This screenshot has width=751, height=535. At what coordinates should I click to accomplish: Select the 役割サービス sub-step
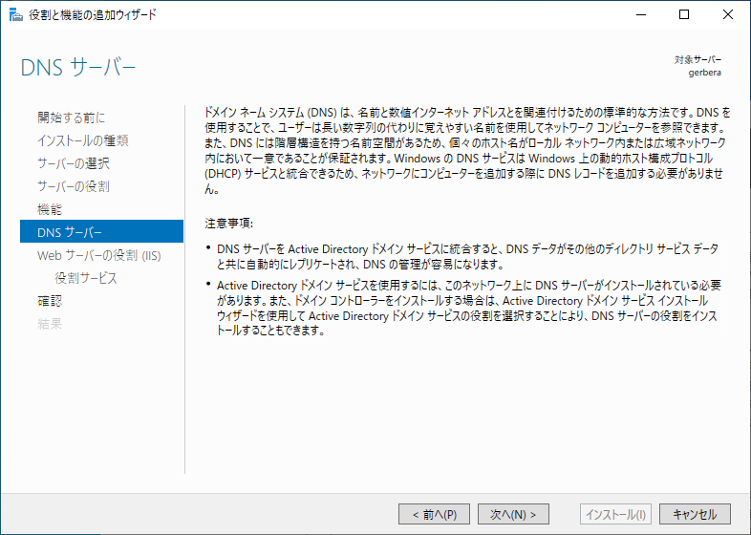tap(86, 278)
